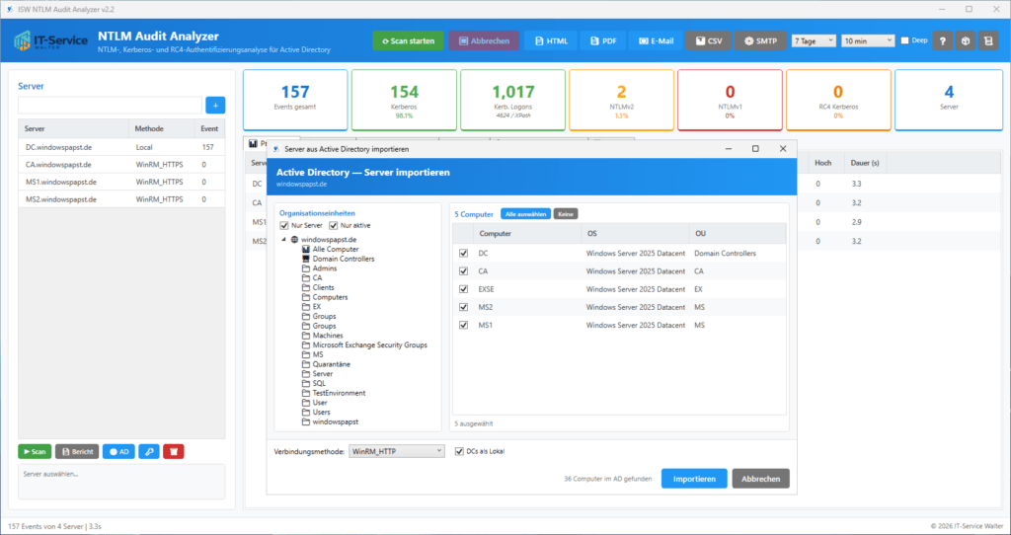Click the Quarantäne folder icon
Viewport: 1011px width, 535px height.
pos(306,364)
